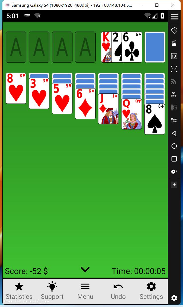
Task: Click the rotate screen emulator icon
Action: 174,30
